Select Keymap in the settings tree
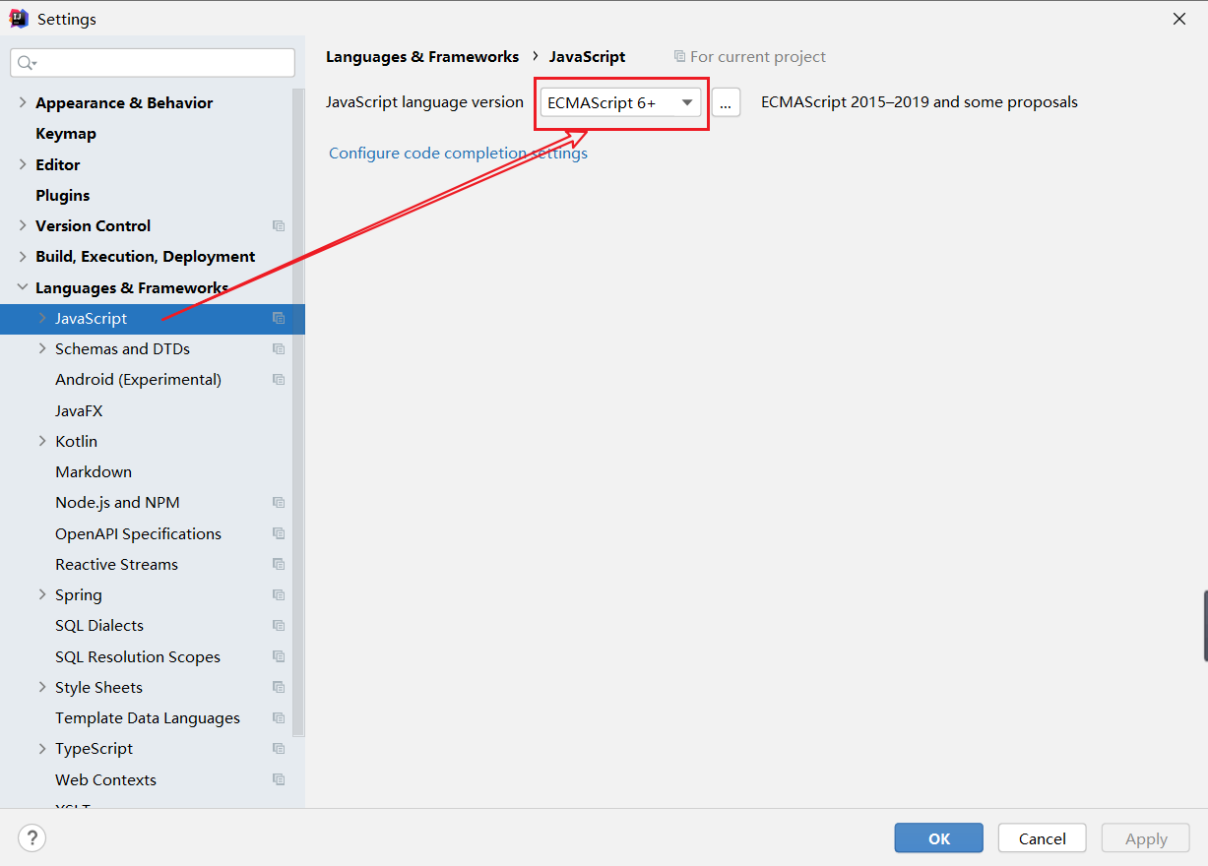 click(66, 134)
